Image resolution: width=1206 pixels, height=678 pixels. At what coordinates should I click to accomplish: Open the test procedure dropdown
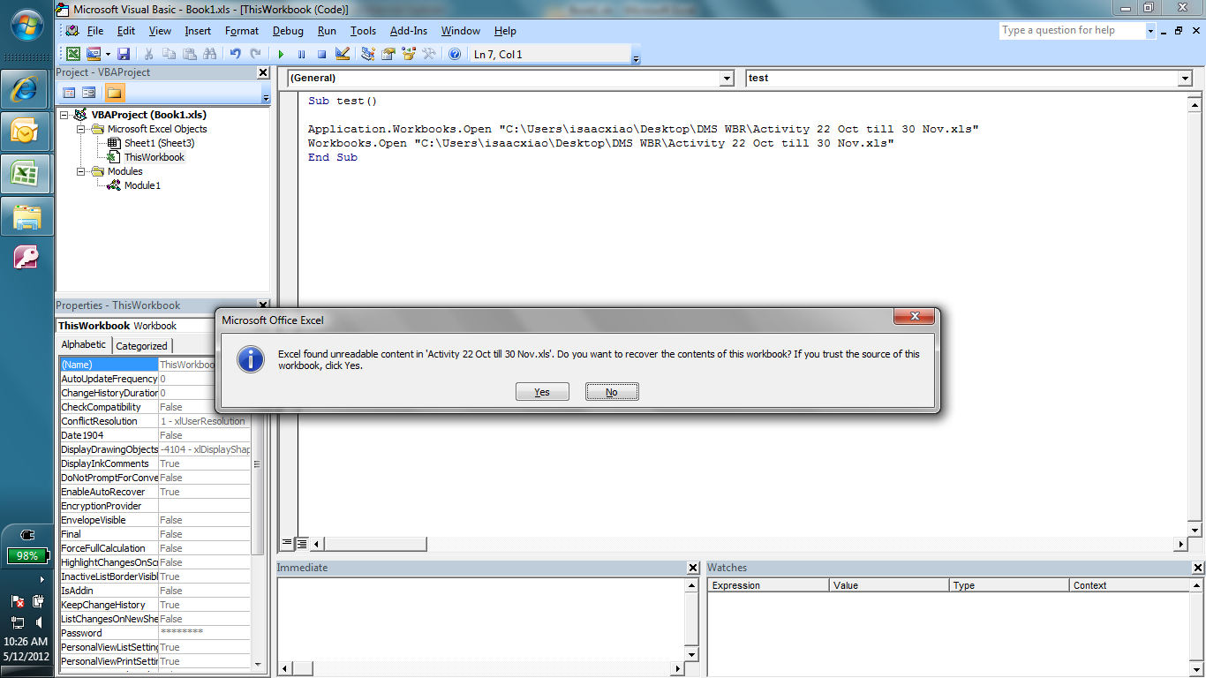(1185, 79)
